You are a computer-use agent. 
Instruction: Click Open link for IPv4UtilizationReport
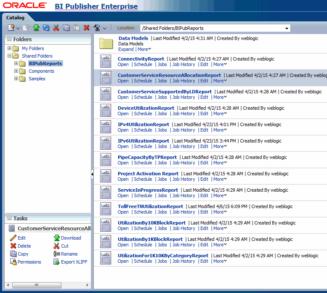(x=123, y=130)
